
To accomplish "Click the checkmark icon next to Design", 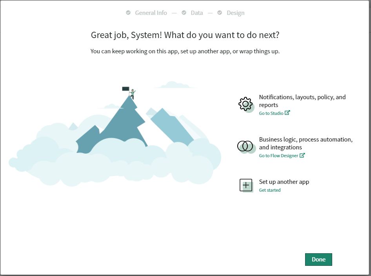I will [x=220, y=13].
